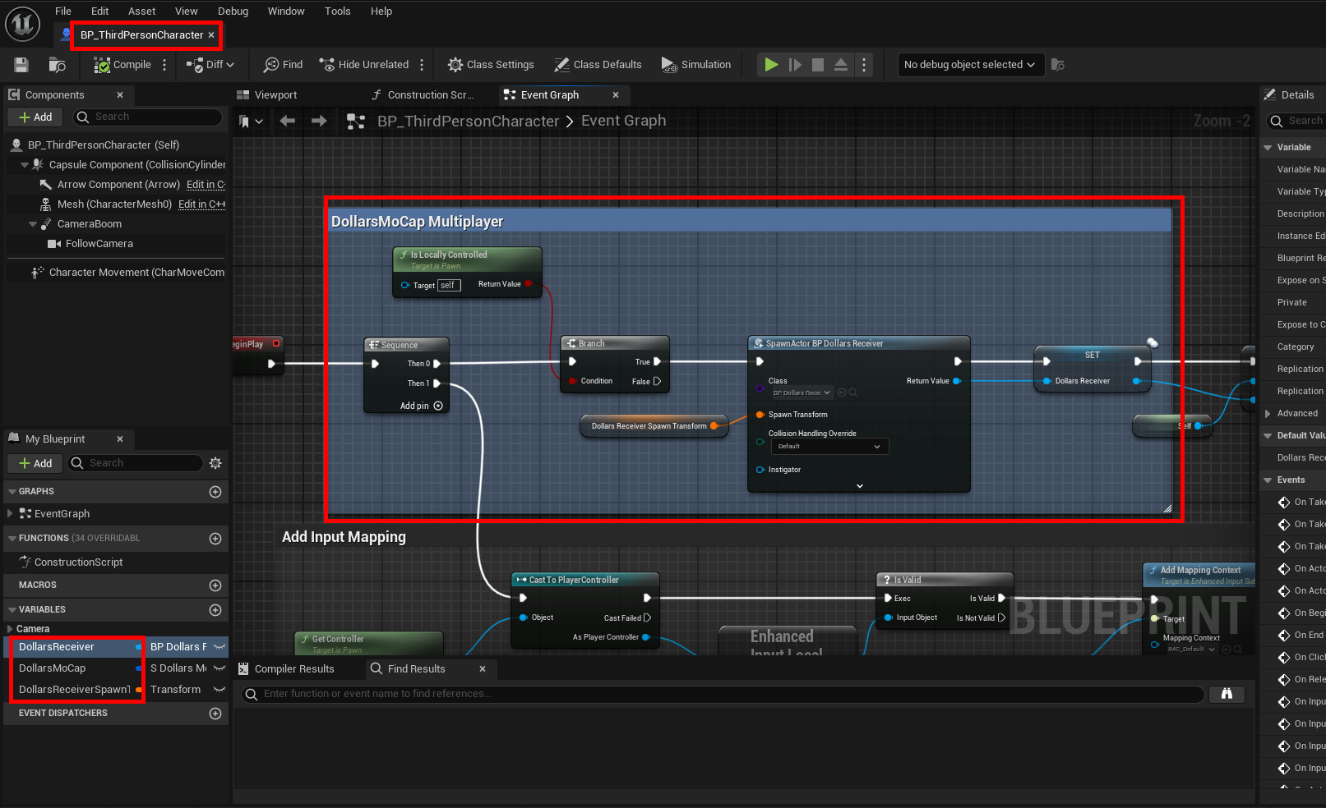Navigate back in graph history
This screenshot has width=1326, height=808.
click(x=287, y=122)
